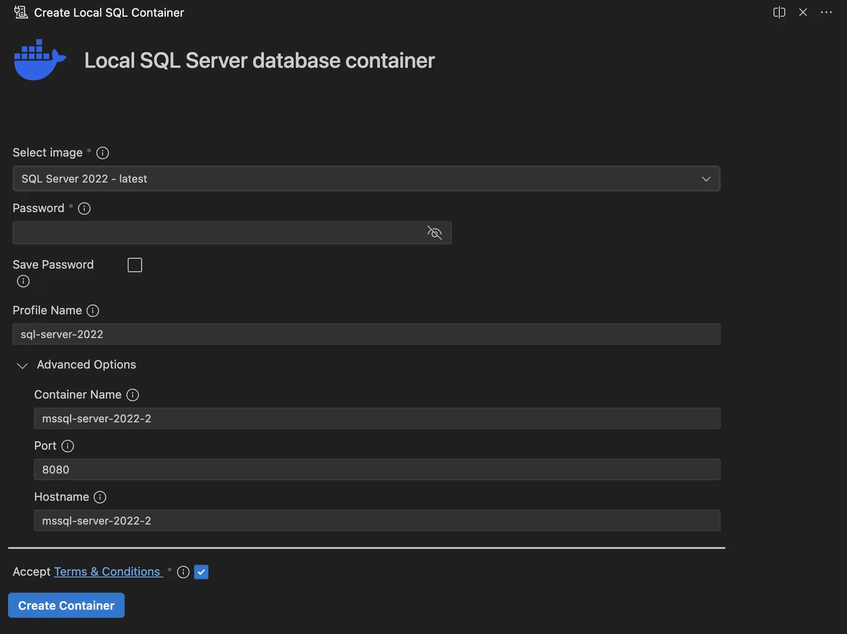Click the Container Name field mssql-server-2022-2

pyautogui.click(x=377, y=419)
